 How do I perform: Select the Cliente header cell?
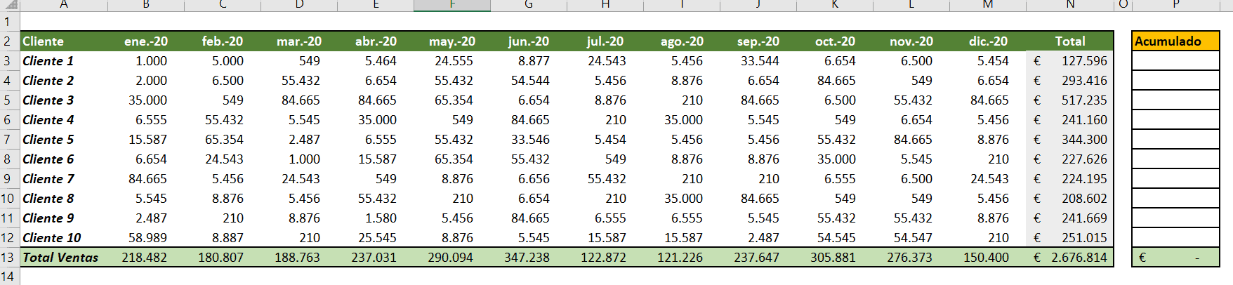pyautogui.click(x=64, y=41)
